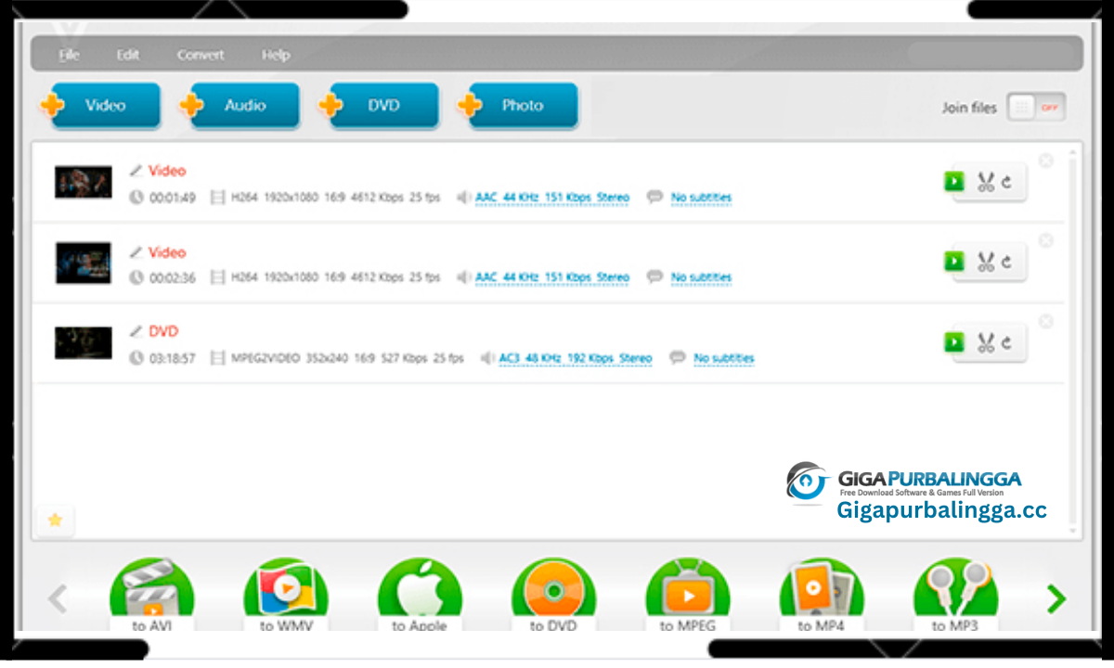The height and width of the screenshot is (668, 1114).
Task: Rotate the 00:01:49 video with the rotate icon
Action: (1006, 183)
